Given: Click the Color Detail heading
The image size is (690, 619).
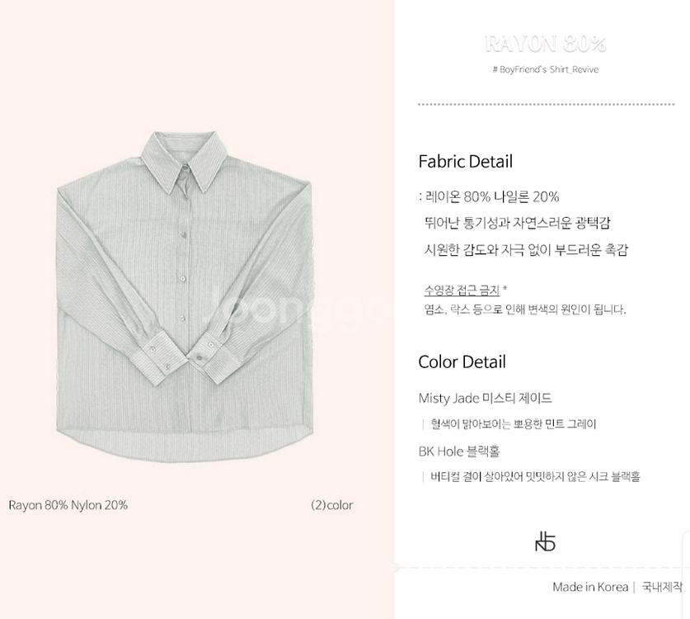Looking at the screenshot, I should (462, 361).
